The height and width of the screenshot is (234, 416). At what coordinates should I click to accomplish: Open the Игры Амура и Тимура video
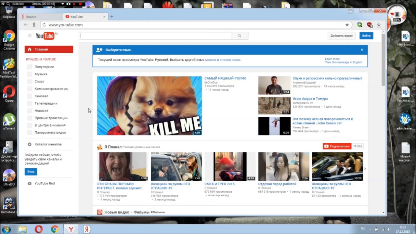[x=310, y=99]
